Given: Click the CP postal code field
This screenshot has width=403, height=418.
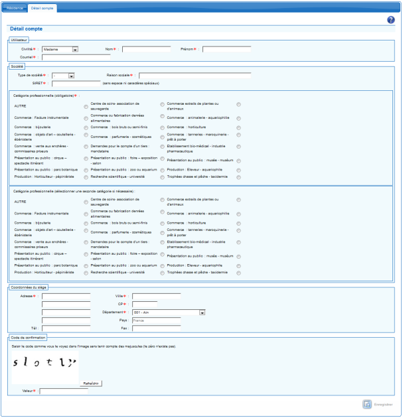Looking at the screenshot, I should coord(145,304).
